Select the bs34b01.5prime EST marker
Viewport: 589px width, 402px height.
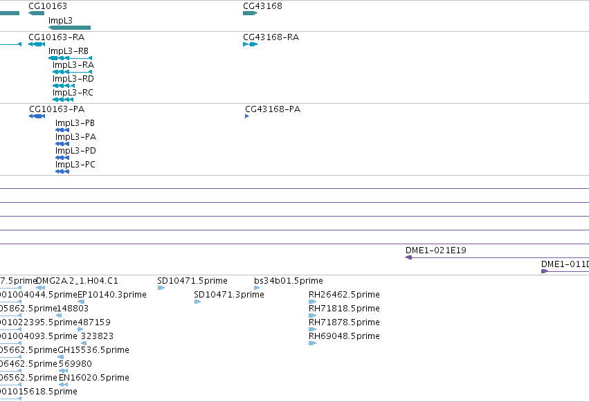257,288
